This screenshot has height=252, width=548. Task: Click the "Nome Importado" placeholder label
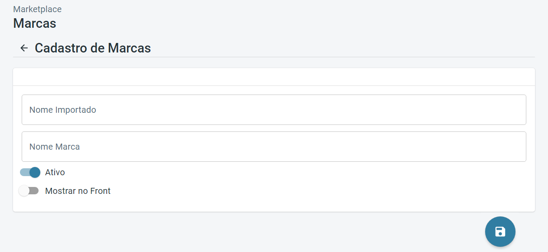point(63,110)
